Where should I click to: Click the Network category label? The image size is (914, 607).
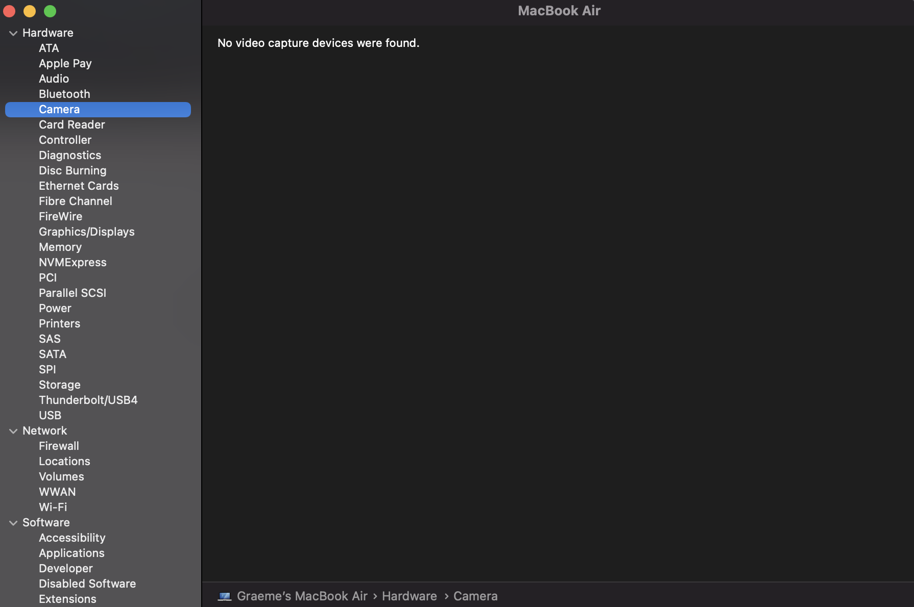45,431
